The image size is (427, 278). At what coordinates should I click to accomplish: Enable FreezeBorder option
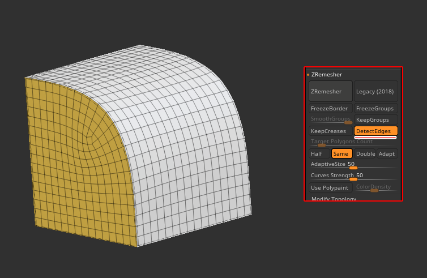point(330,108)
